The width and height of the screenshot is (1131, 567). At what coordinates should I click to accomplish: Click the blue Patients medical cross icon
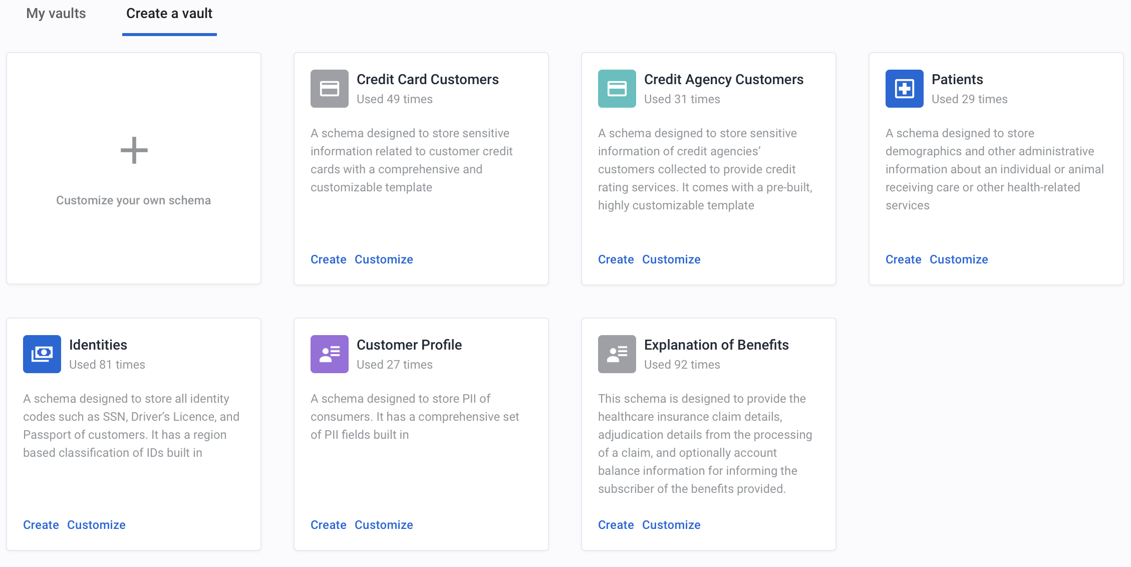(x=904, y=89)
